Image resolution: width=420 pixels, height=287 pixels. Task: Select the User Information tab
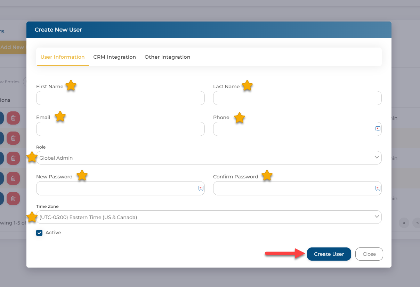click(x=63, y=57)
